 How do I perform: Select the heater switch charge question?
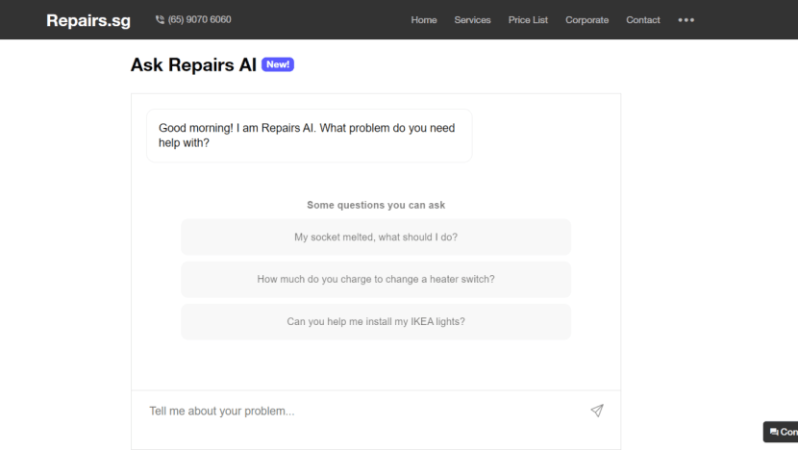(x=376, y=280)
